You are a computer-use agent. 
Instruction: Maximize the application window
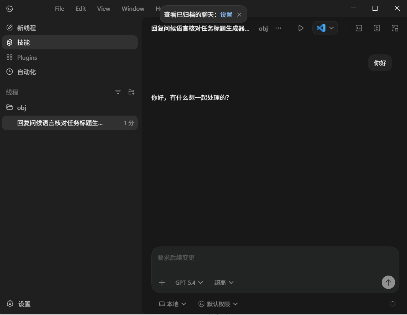click(375, 8)
